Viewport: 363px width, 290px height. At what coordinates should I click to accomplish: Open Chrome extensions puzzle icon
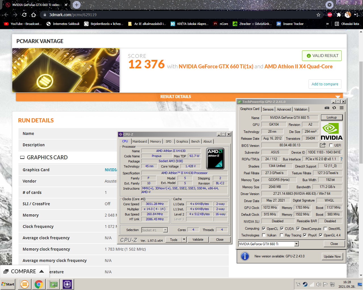pyautogui.click(x=339, y=15)
